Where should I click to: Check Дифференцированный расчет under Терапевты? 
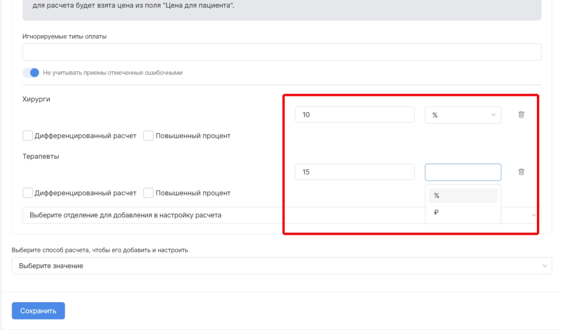coord(27,193)
